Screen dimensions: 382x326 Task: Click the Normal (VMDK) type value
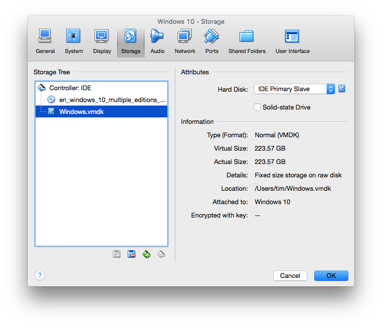[277, 135]
